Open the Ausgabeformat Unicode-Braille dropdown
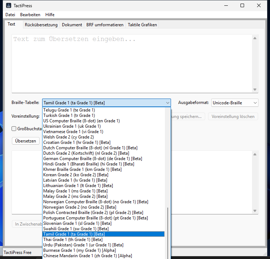The width and height of the screenshot is (270, 259). 235,103
